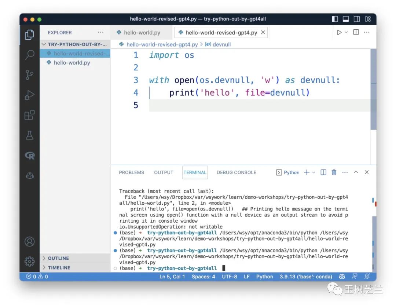Click 'import os' on line 1
Viewport: 396px width, 307px height.
pyautogui.click(x=172, y=55)
